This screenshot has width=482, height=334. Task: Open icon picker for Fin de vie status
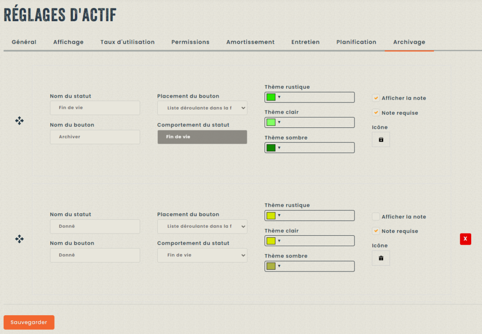click(x=381, y=140)
